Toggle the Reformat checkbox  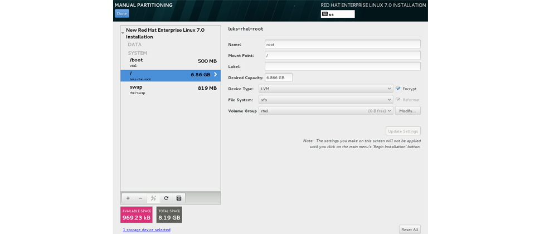coord(398,100)
